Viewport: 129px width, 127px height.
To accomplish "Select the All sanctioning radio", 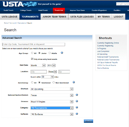I will tap(32, 83).
